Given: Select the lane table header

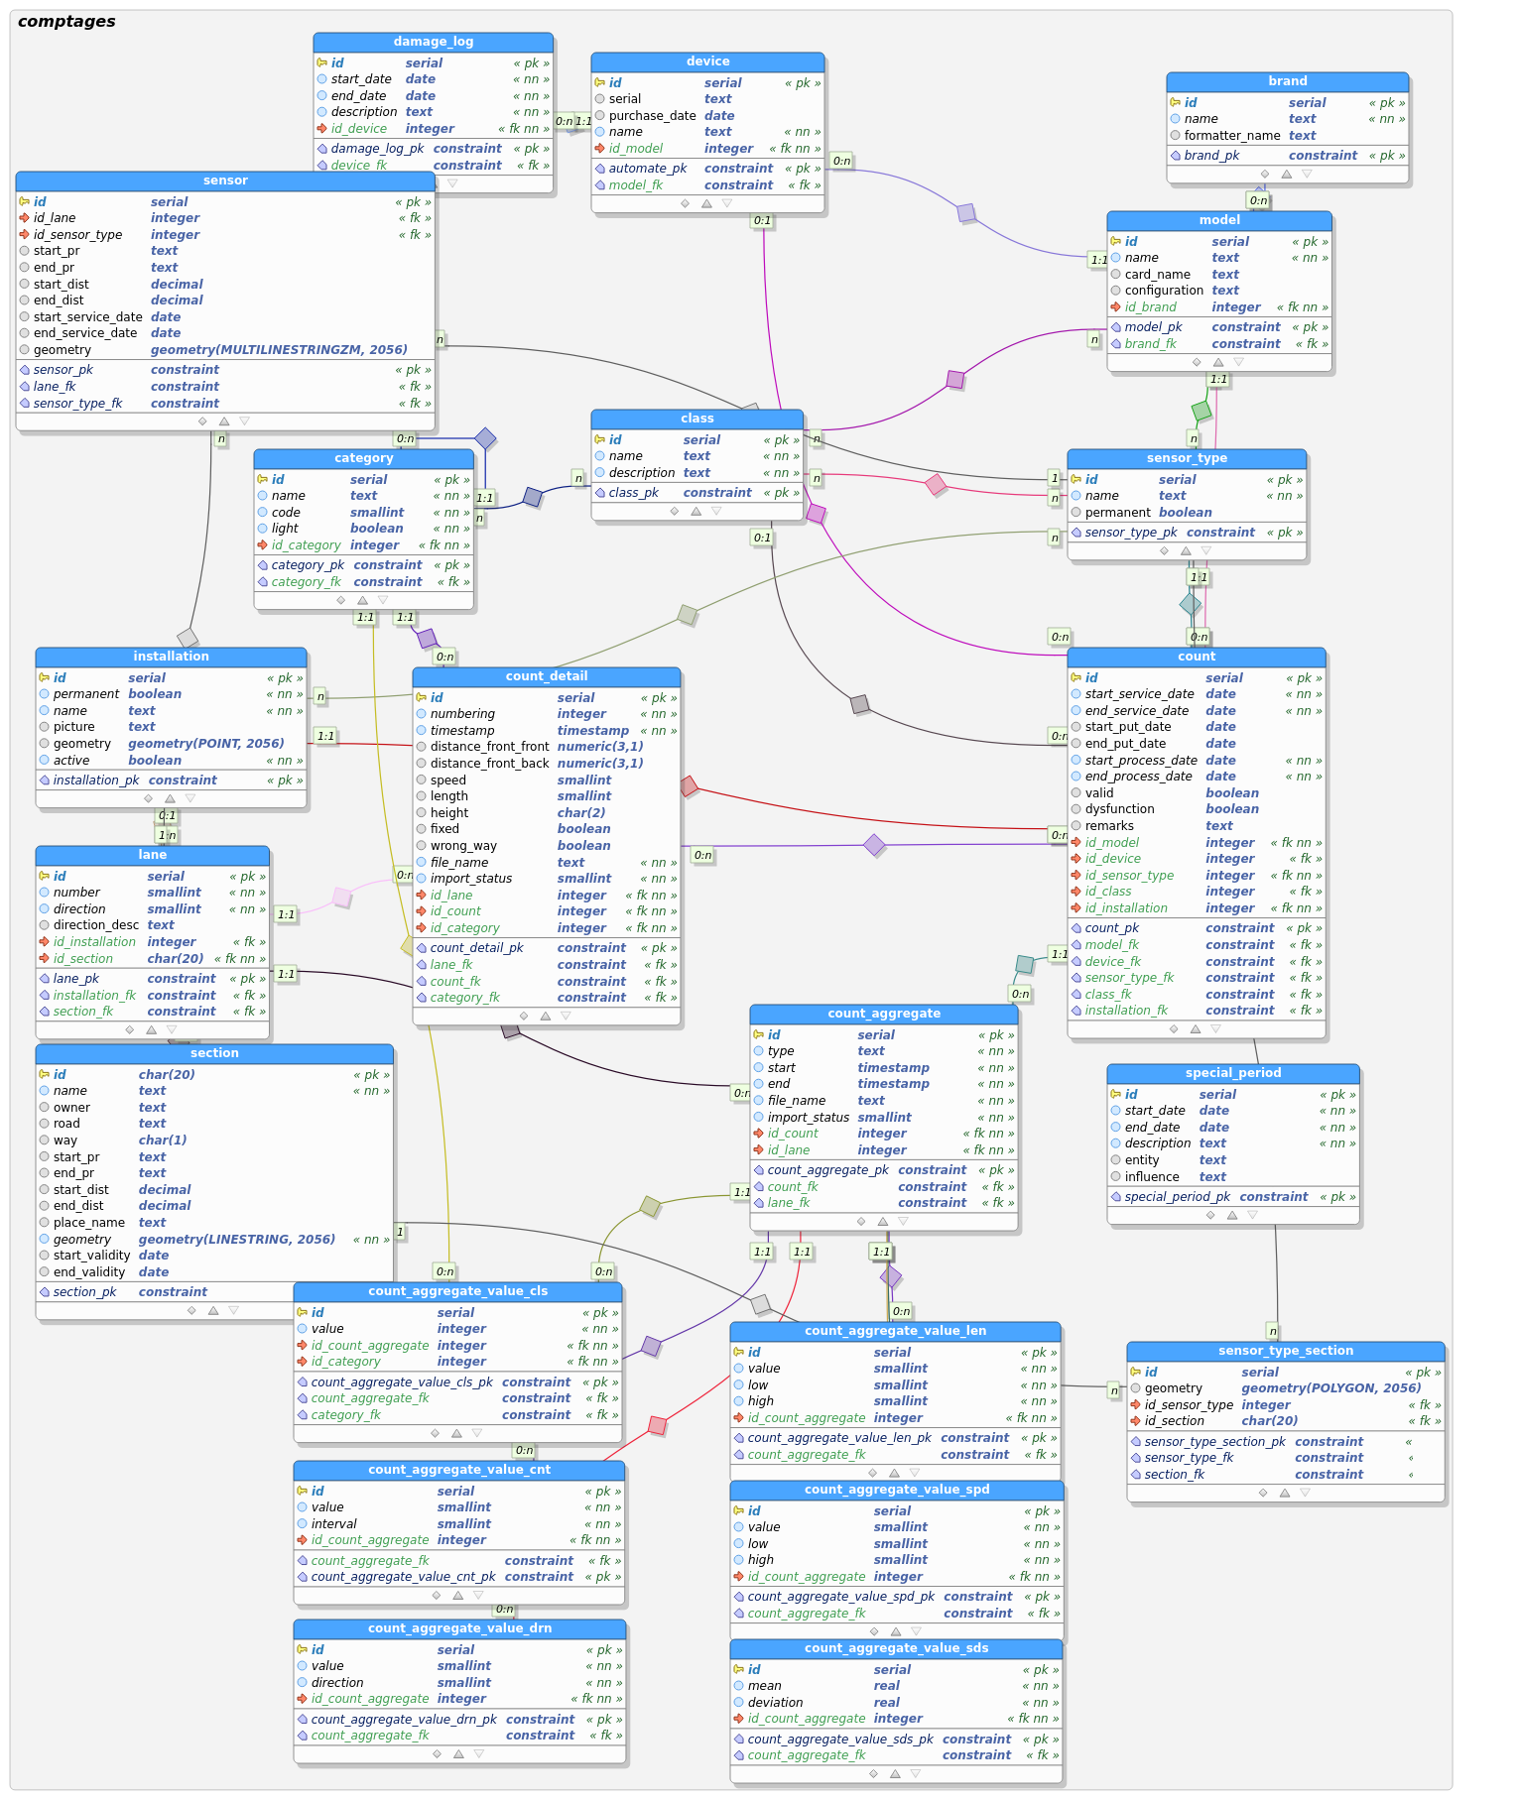Looking at the screenshot, I should [x=153, y=855].
